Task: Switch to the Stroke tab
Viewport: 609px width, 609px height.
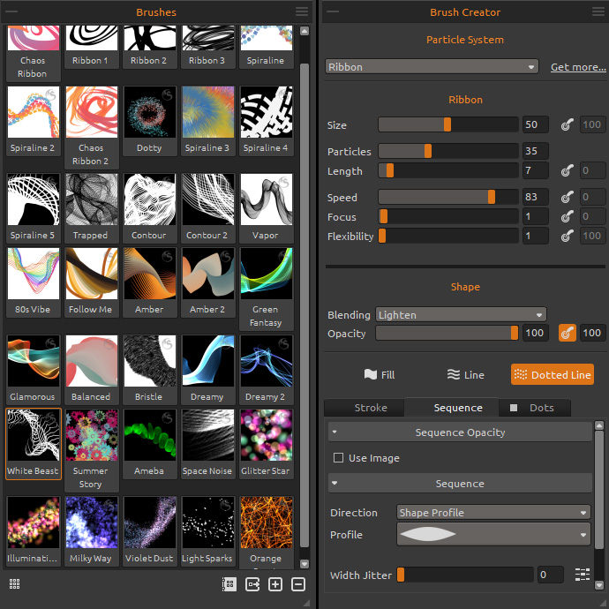Action: point(370,408)
